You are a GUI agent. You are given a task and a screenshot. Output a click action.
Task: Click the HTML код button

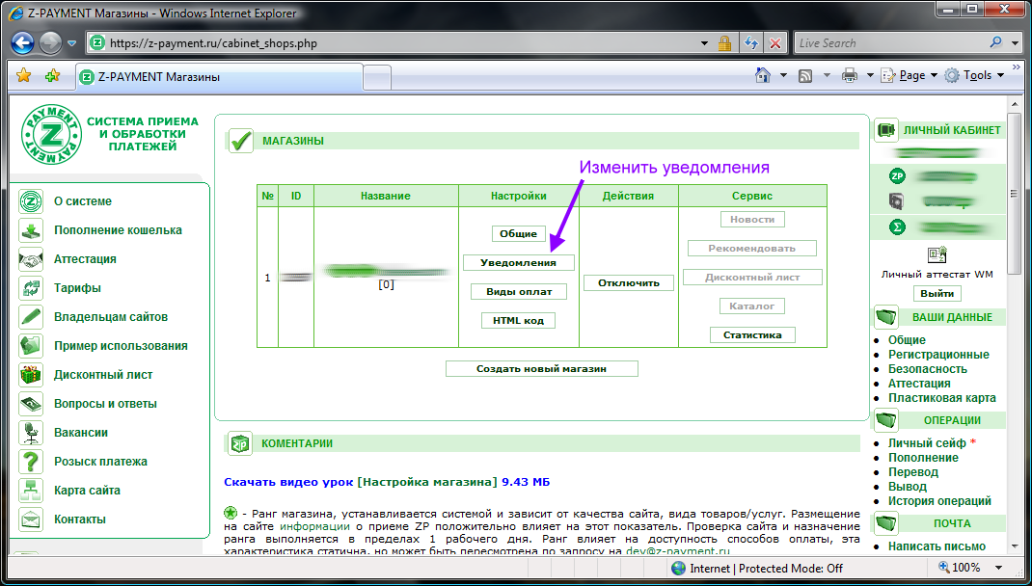pos(519,320)
